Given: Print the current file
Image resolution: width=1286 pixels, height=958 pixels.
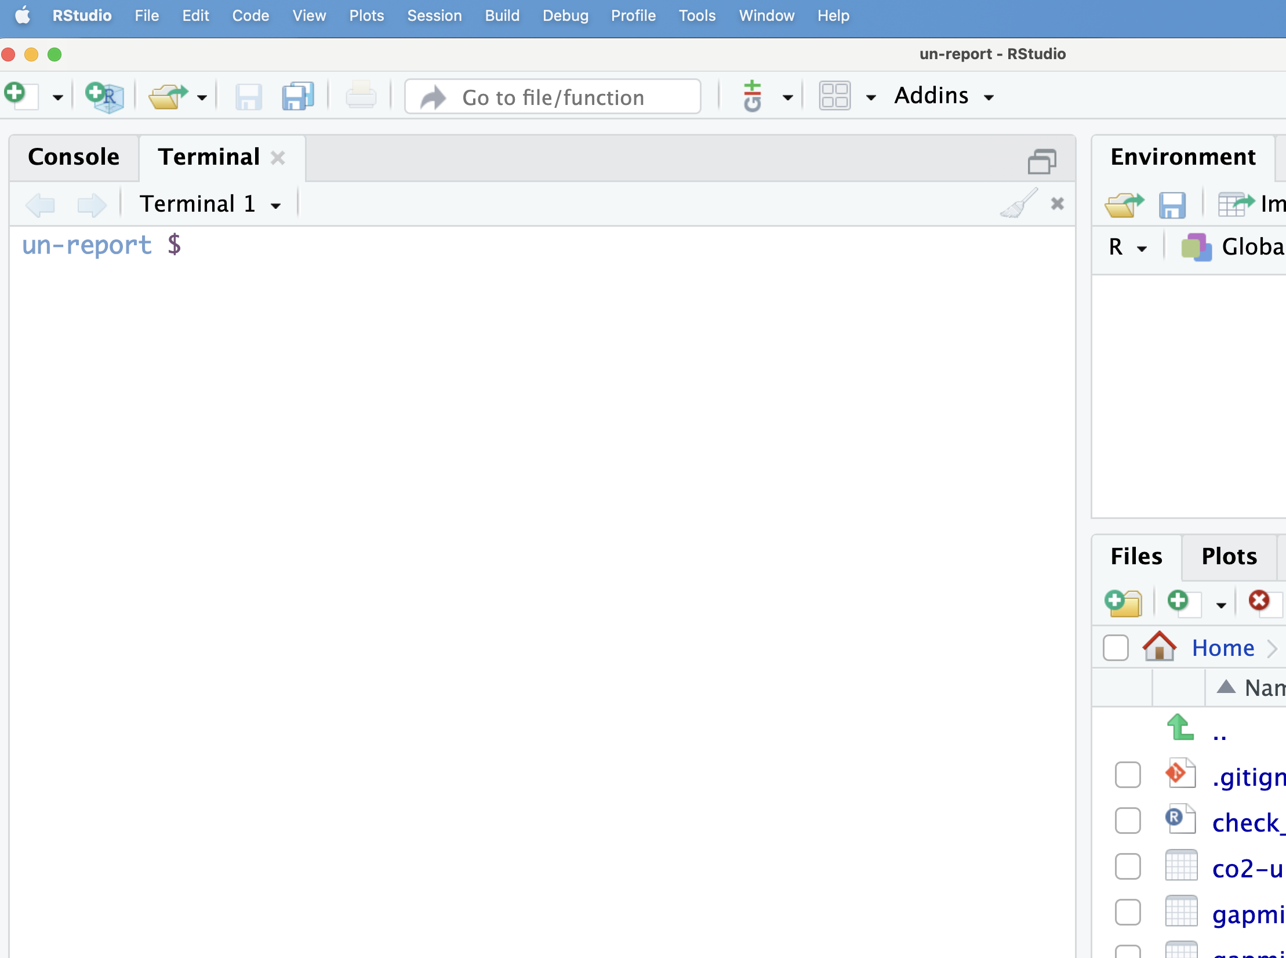Looking at the screenshot, I should click(x=361, y=96).
